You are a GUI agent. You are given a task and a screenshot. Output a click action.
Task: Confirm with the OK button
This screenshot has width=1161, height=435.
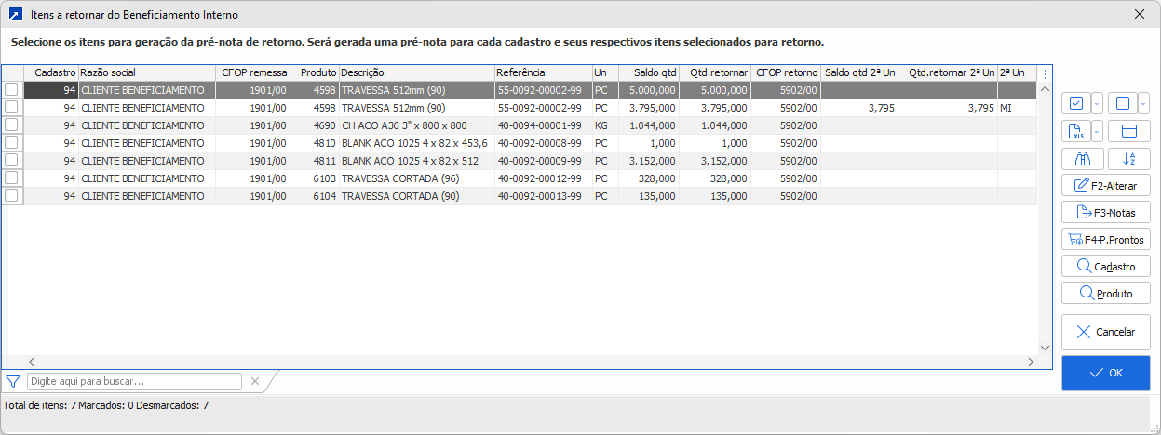(x=1106, y=373)
